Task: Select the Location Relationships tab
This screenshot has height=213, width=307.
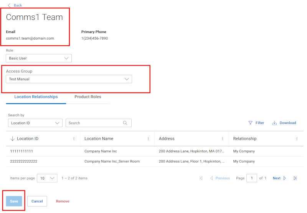Action: pyautogui.click(x=36, y=97)
